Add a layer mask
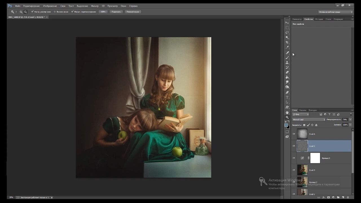361x203 pixels. 329,197
